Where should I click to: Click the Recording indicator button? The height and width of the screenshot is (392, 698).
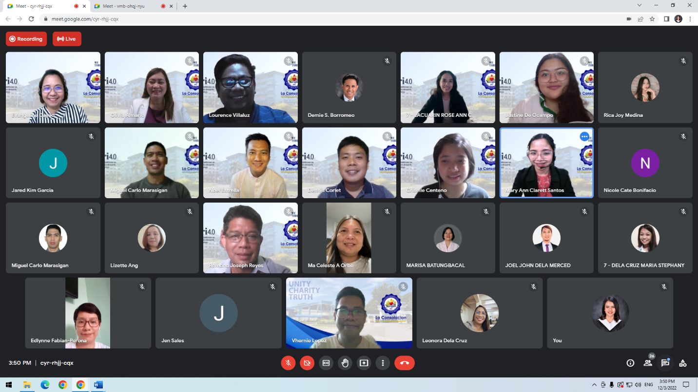point(26,39)
